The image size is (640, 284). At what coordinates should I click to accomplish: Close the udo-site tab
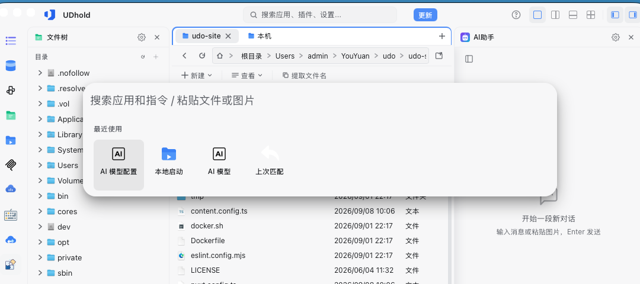[x=228, y=36]
